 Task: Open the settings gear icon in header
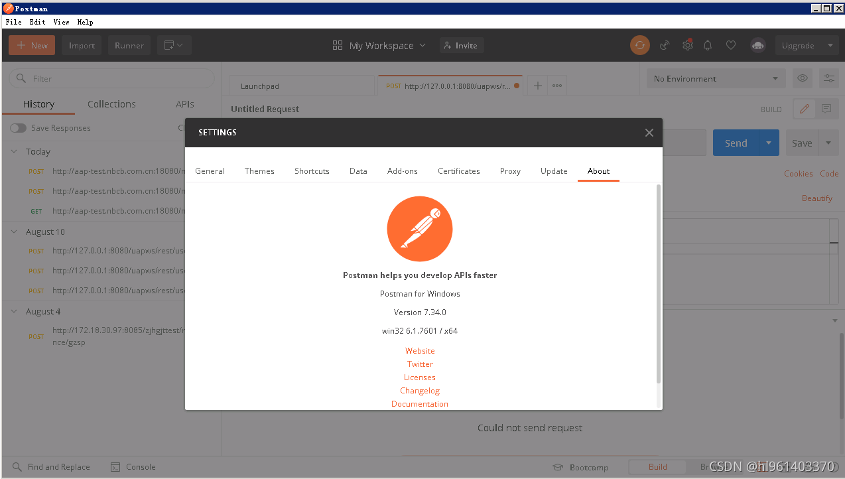click(688, 45)
